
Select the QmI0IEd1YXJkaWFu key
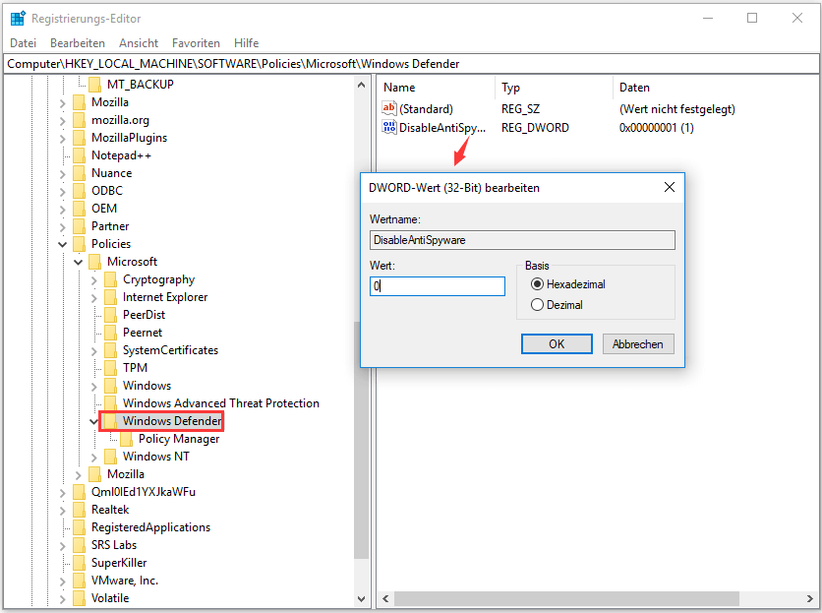[x=144, y=492]
